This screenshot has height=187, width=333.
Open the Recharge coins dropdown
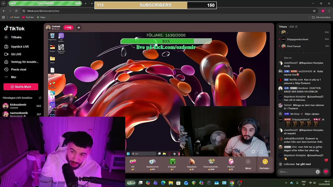(x=265, y=165)
